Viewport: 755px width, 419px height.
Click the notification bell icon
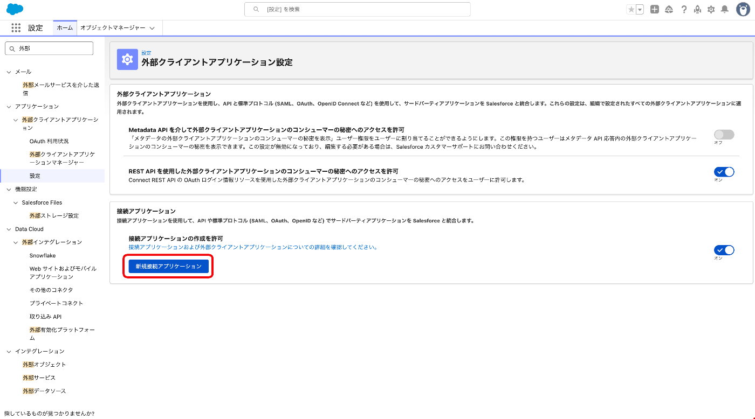tap(724, 9)
